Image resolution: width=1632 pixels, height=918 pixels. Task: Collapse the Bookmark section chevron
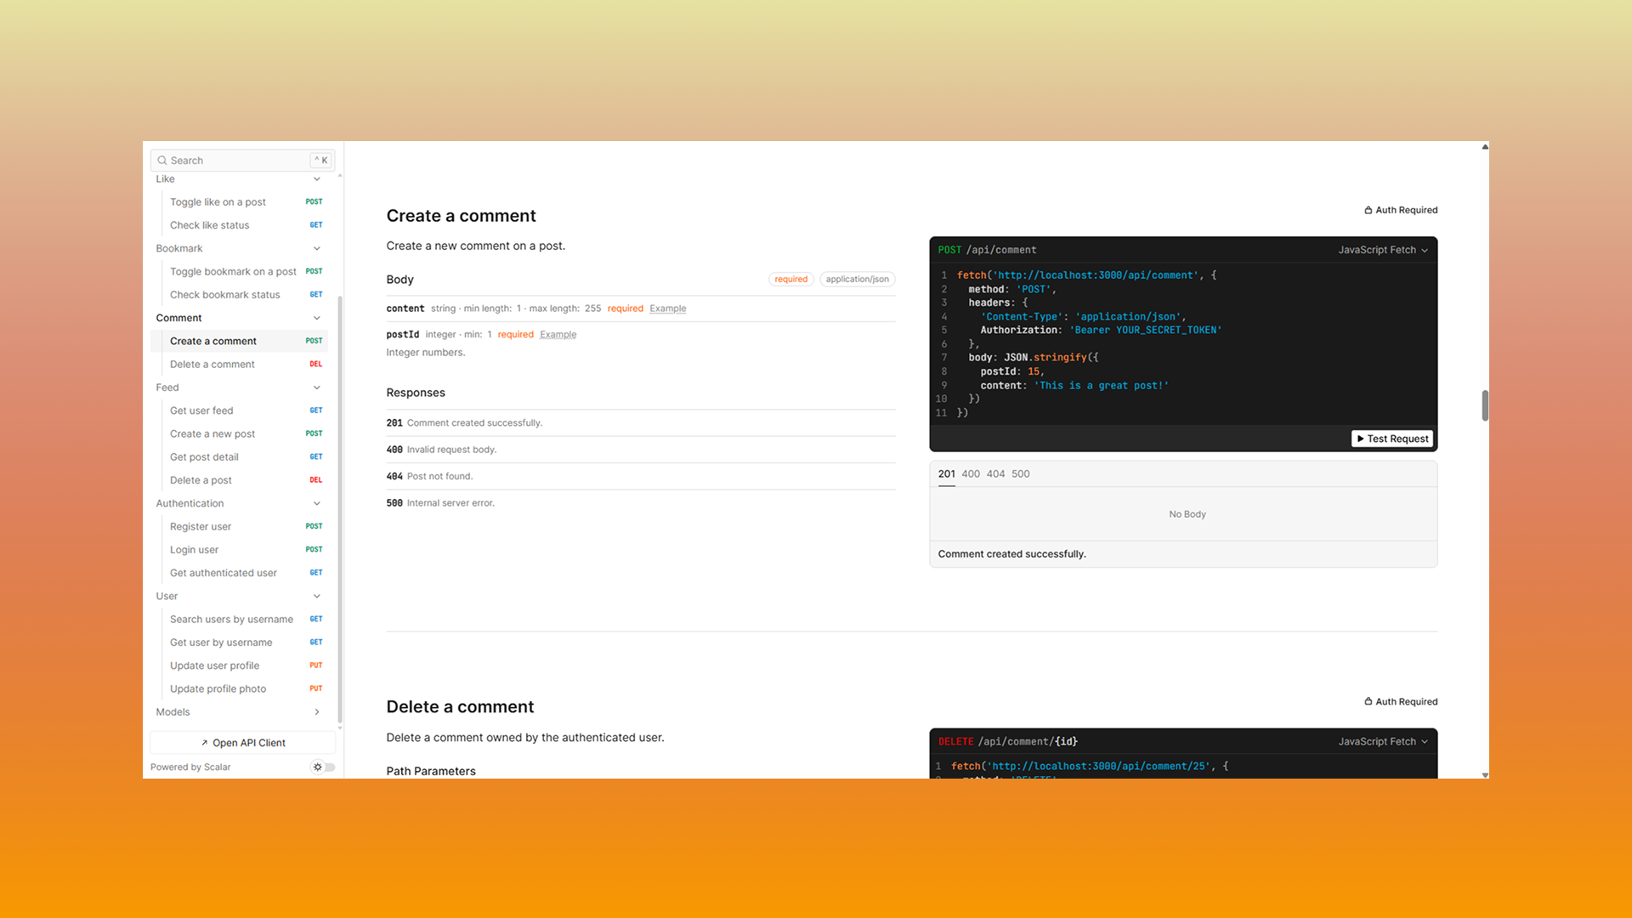317,248
